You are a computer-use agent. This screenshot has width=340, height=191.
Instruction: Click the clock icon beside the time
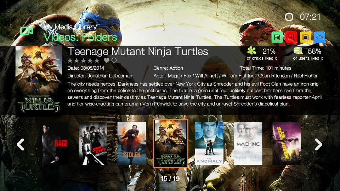click(289, 17)
